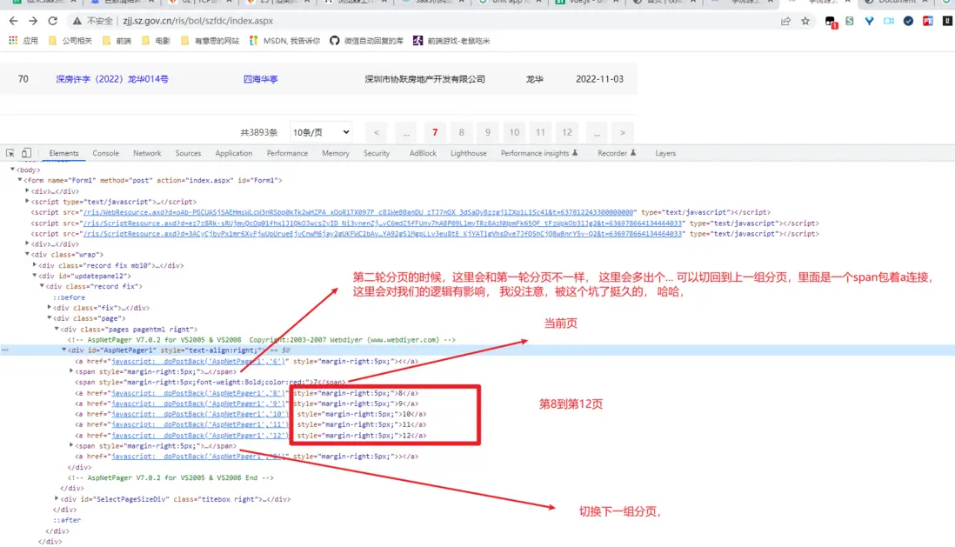Collapse the Form1 form node
Image resolution: width=955 pixels, height=547 pixels.
click(20, 180)
